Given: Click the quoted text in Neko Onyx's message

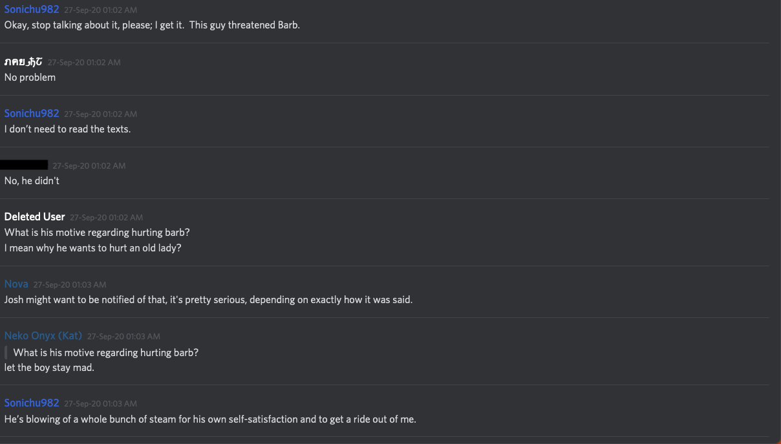Looking at the screenshot, I should pyautogui.click(x=105, y=352).
